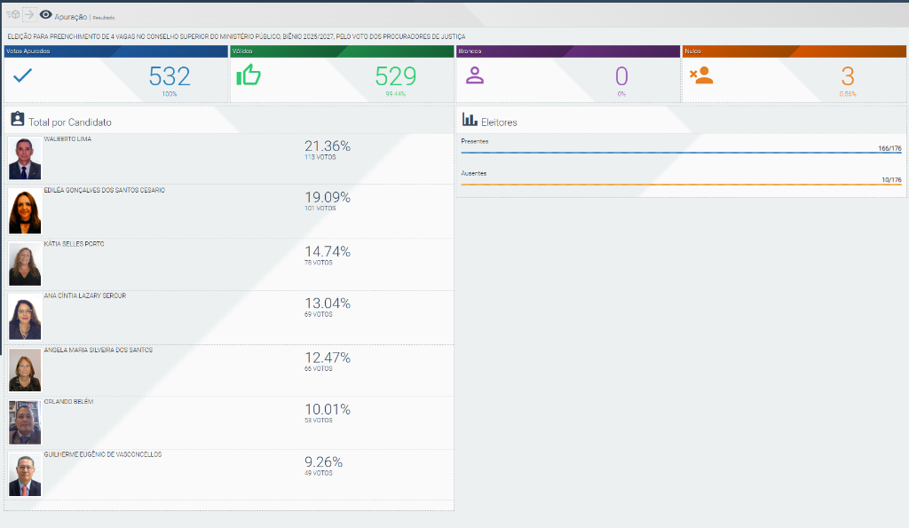This screenshot has width=909, height=528.
Task: Click the orange crossed-person Nulos icon
Action: (701, 76)
